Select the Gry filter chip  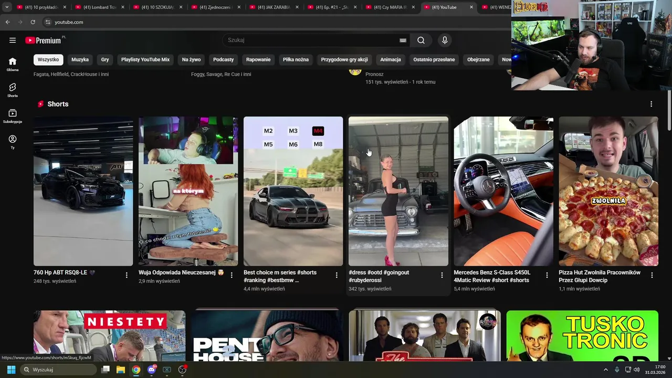point(105,60)
